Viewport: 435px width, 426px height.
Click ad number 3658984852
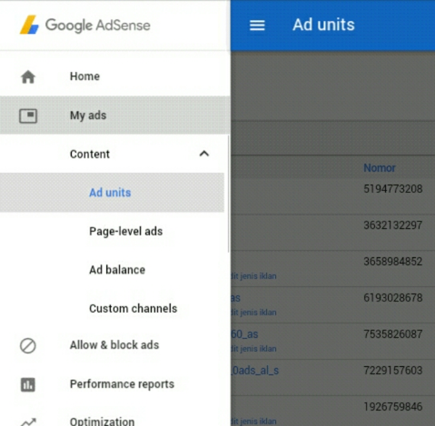pyautogui.click(x=393, y=262)
